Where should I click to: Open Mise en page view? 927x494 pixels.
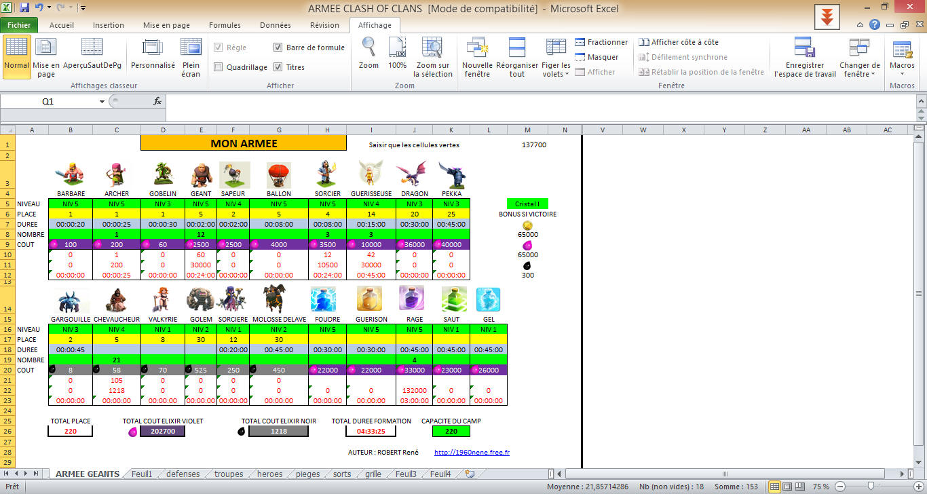(x=46, y=57)
